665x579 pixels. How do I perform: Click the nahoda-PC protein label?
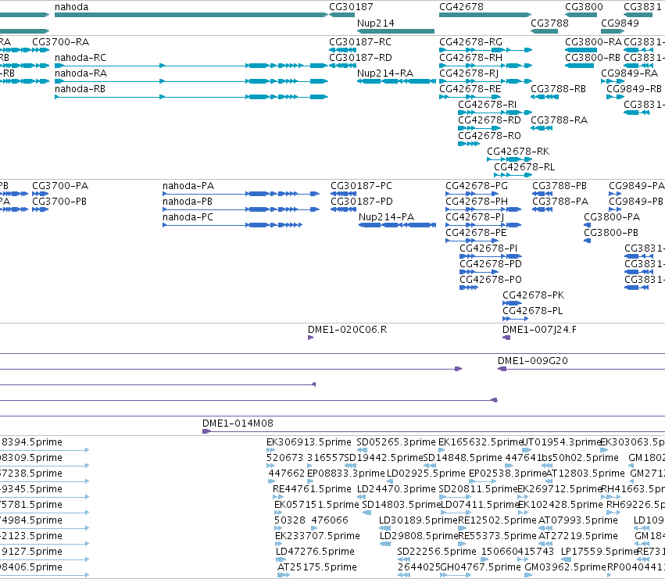(188, 217)
